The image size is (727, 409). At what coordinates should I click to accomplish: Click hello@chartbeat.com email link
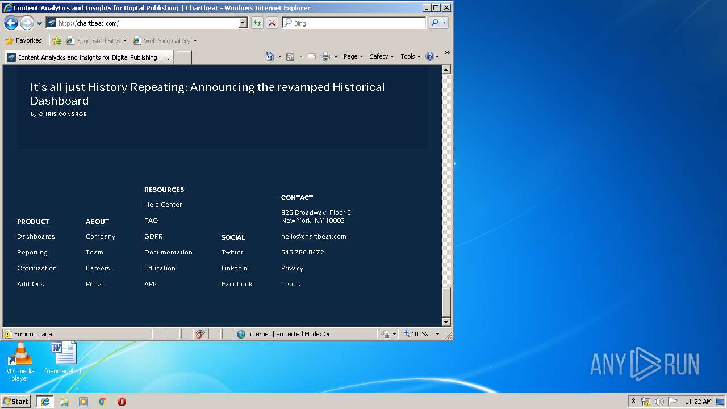tap(314, 236)
